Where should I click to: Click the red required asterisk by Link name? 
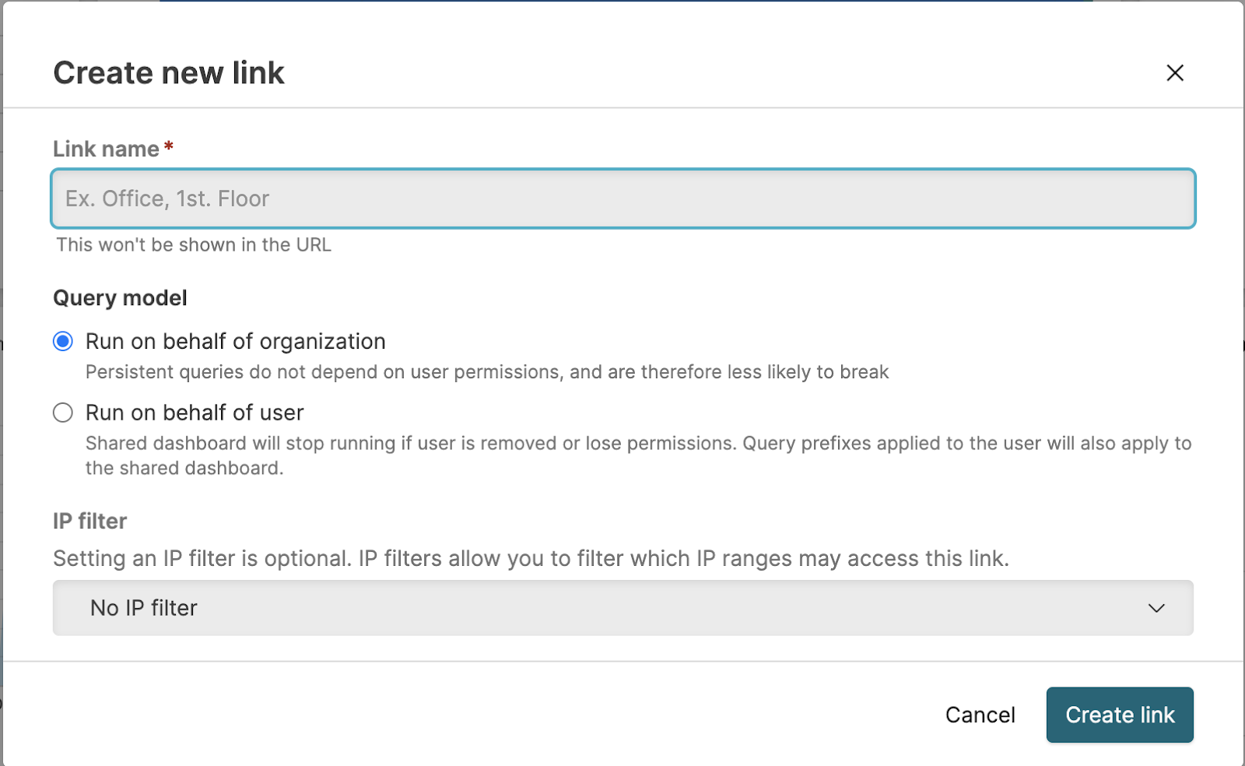click(x=168, y=146)
